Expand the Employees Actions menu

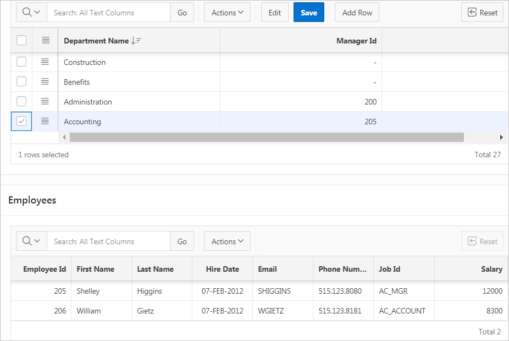pyautogui.click(x=227, y=241)
